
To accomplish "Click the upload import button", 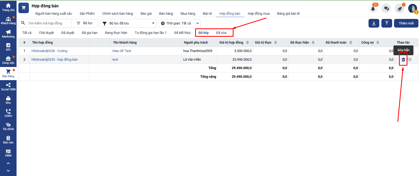I will [x=387, y=23].
